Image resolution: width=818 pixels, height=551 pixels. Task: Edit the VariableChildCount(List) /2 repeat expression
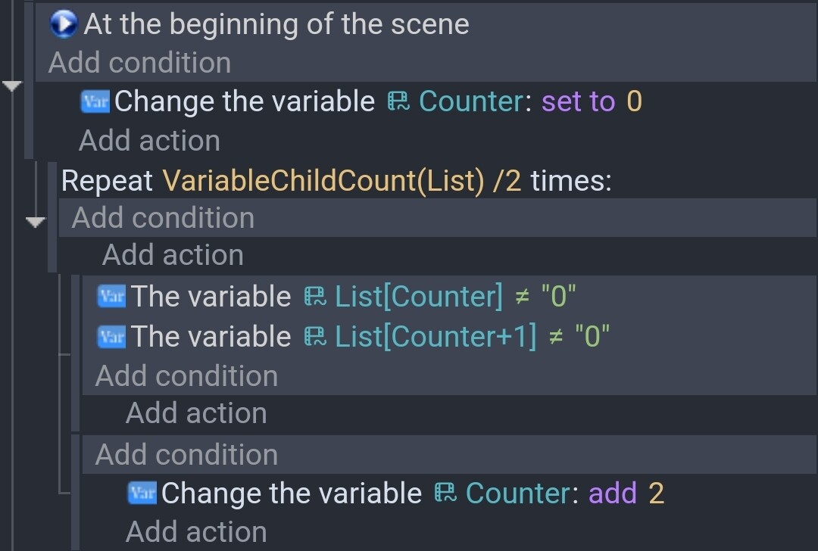pyautogui.click(x=342, y=181)
